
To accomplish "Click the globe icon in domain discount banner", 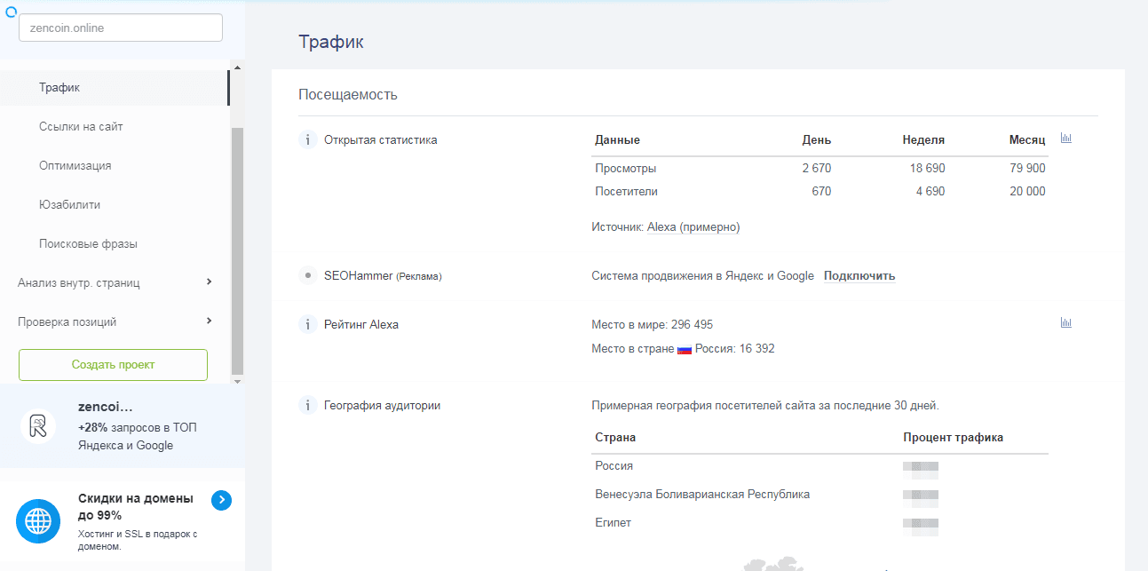I will coord(38,521).
